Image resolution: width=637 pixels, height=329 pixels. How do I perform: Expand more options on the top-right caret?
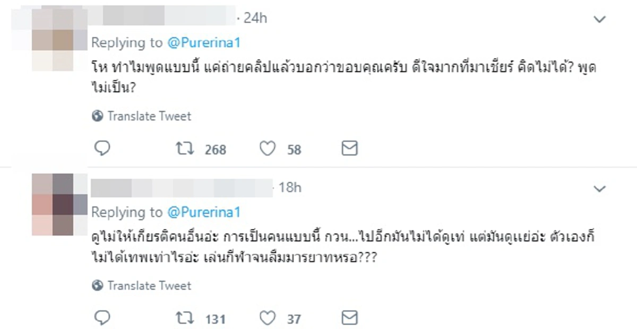pyautogui.click(x=600, y=19)
